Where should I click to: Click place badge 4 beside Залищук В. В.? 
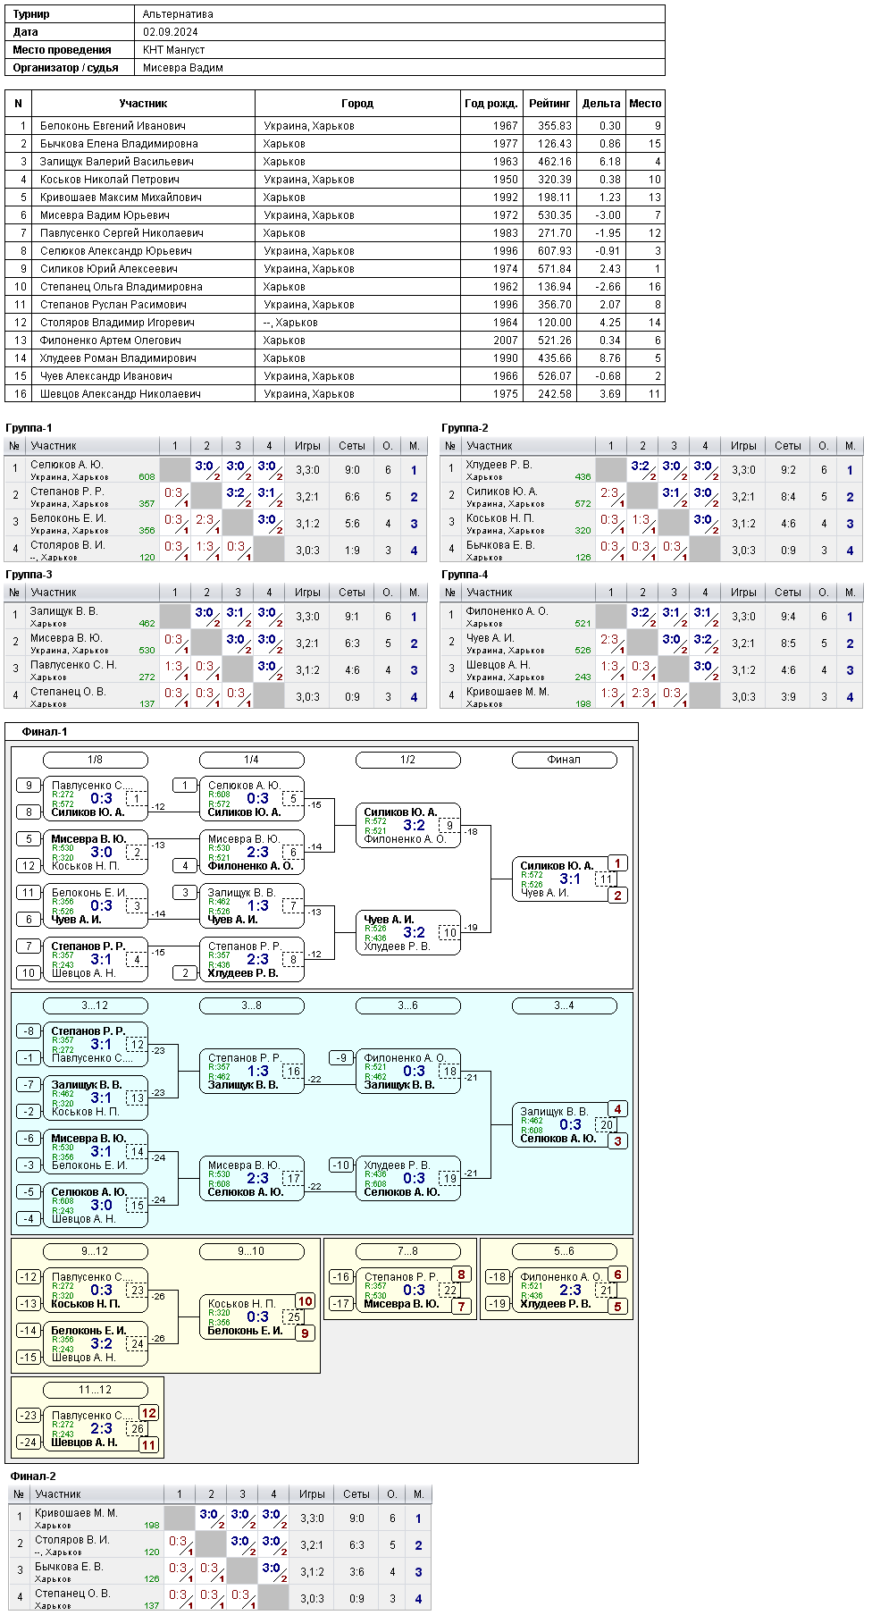(617, 1109)
